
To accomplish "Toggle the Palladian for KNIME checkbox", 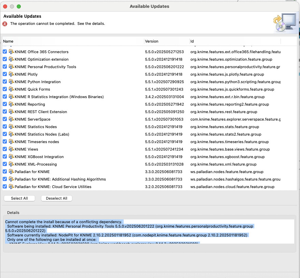I will coord(5,171).
